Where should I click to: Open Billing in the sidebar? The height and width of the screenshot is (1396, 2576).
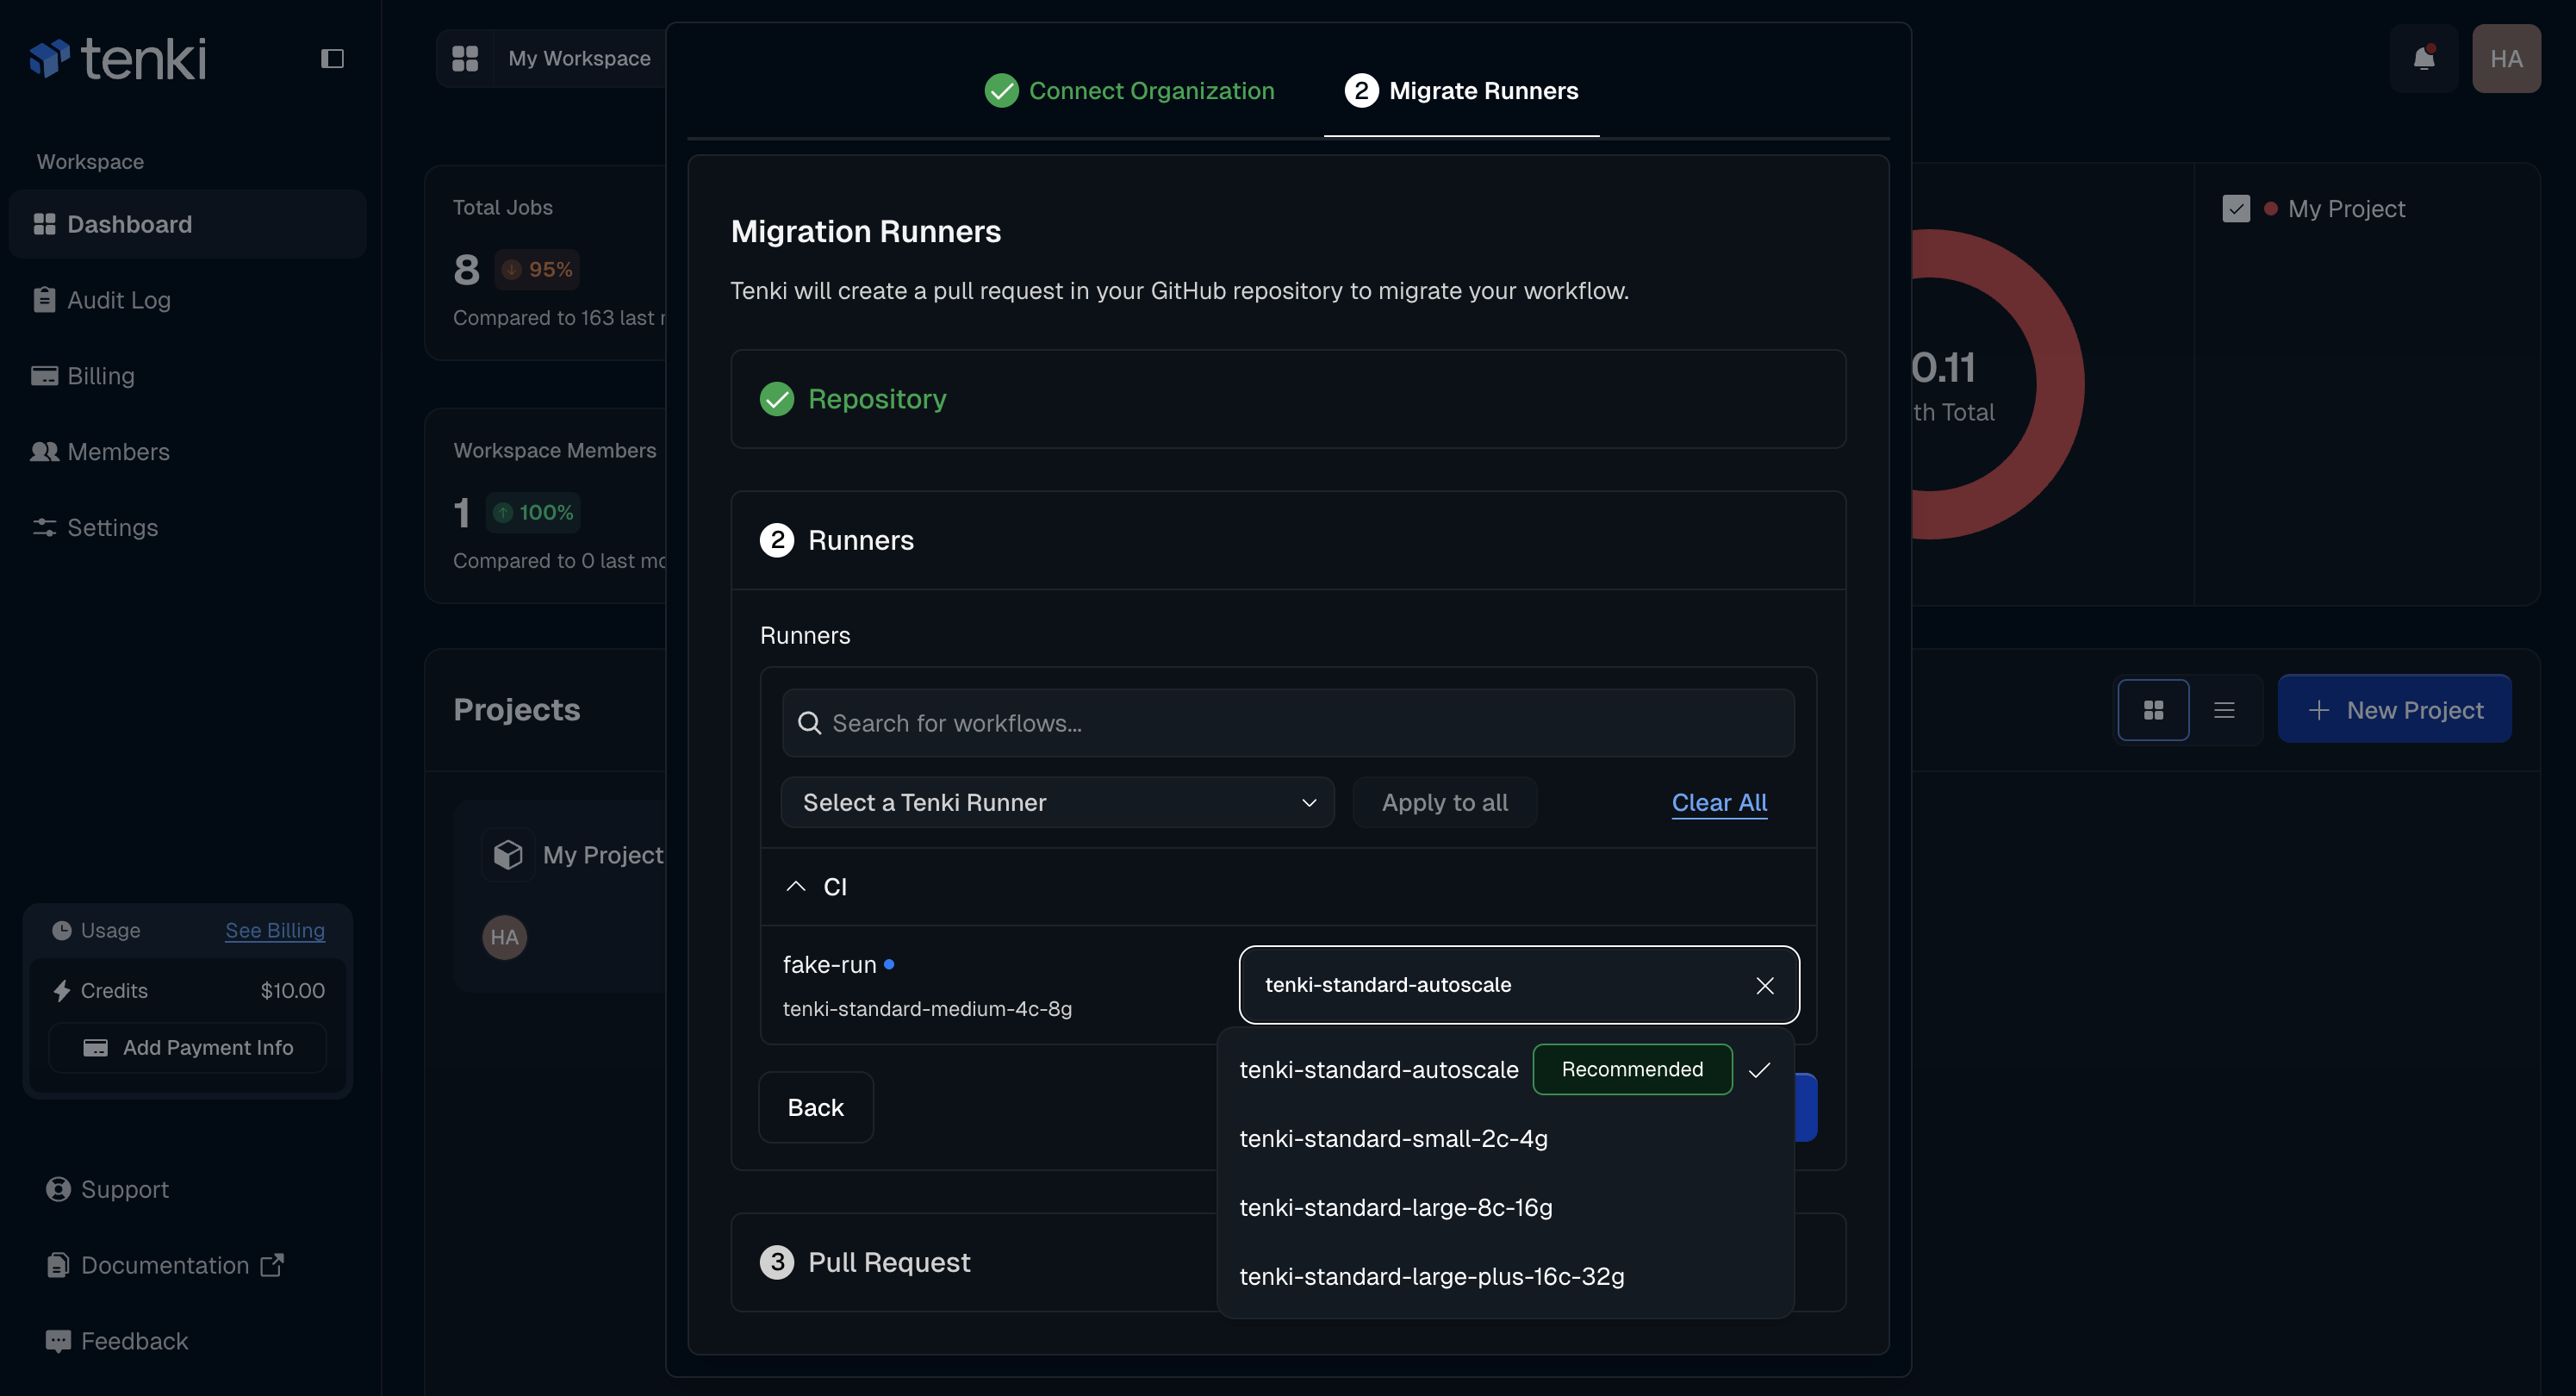pyautogui.click(x=100, y=375)
